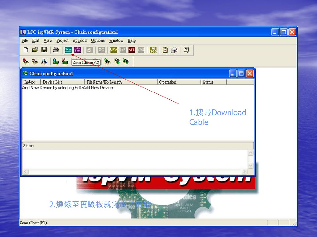
Task: Open help question mark icon
Action: (x=186, y=50)
